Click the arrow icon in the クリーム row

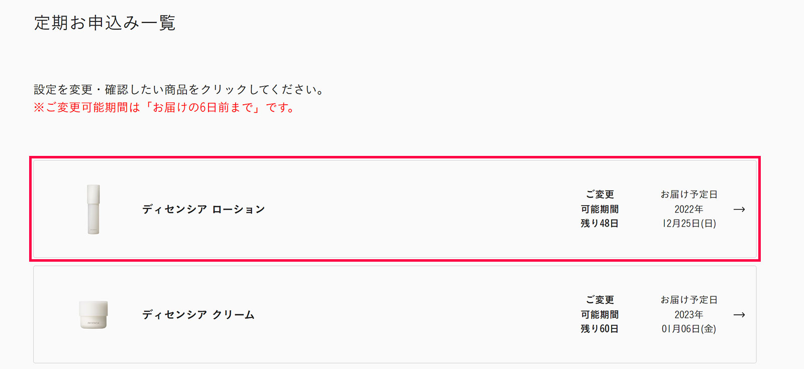click(739, 314)
